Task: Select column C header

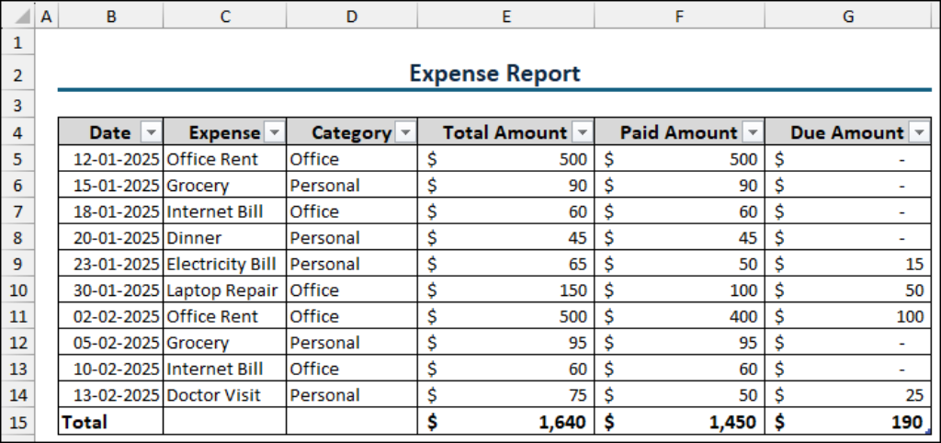Action: coord(225,17)
